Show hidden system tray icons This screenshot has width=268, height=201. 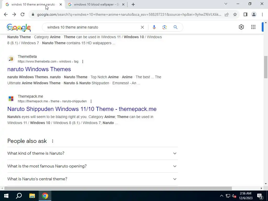(x=221, y=196)
